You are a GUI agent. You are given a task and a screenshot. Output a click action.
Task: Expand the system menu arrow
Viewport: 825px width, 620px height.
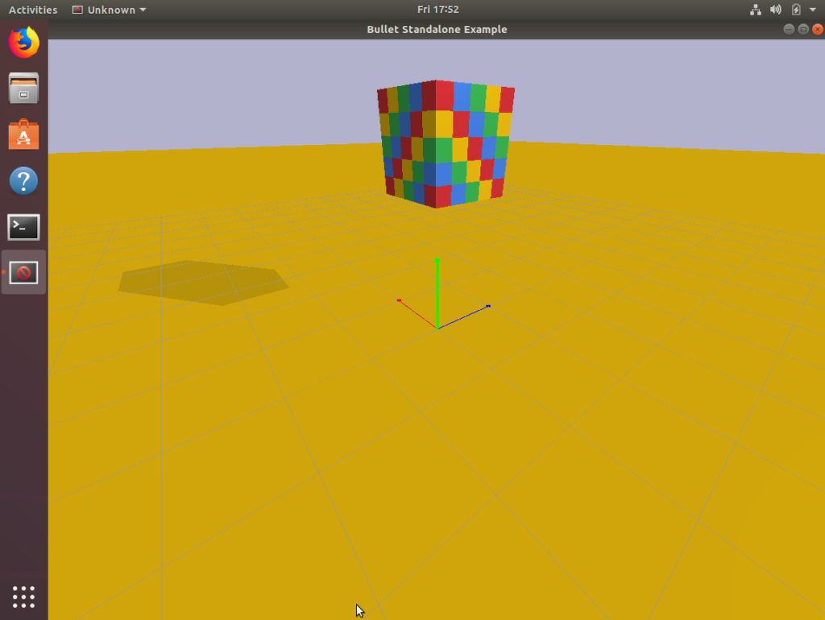click(812, 10)
